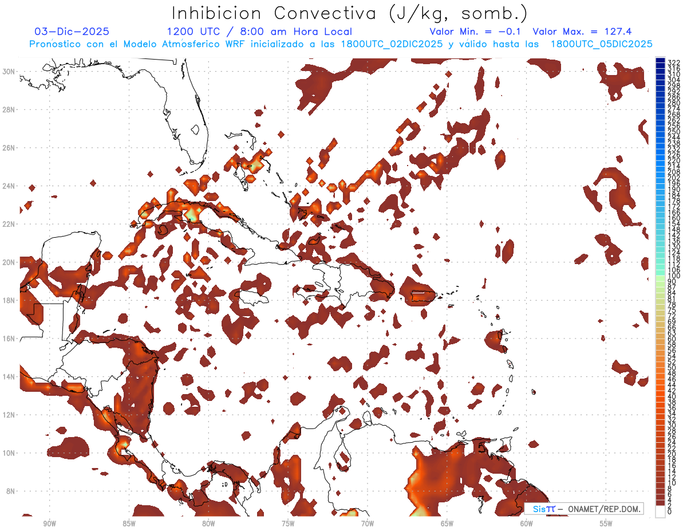Click the 90W longitude label

pos(50,523)
